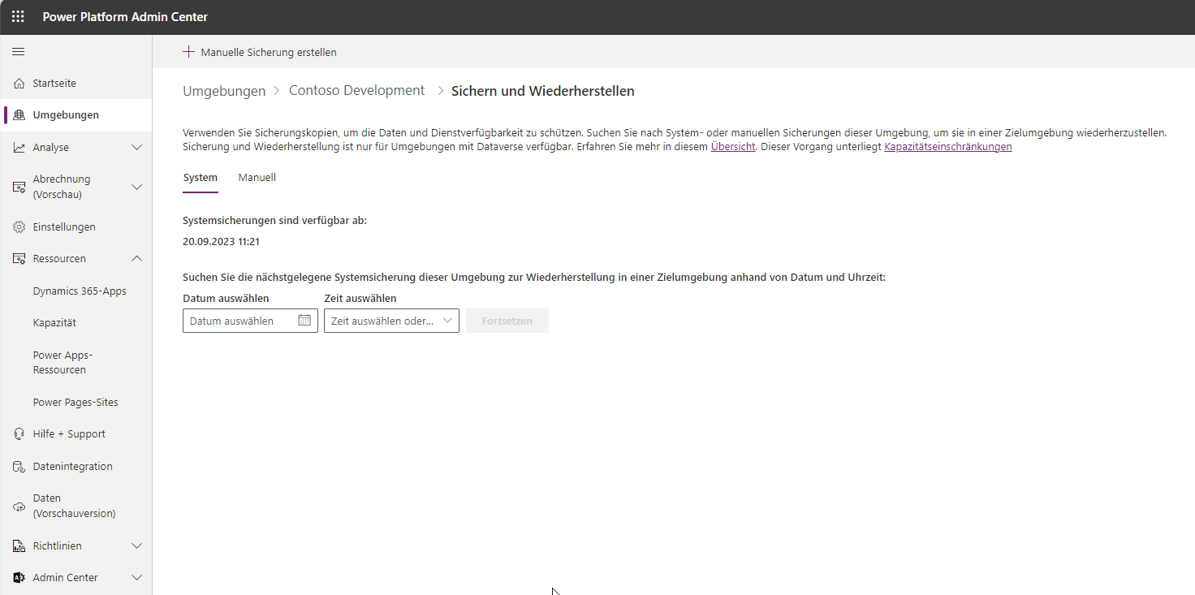Viewport: 1195px width, 595px height.
Task: Click Power Platform Admin Center title
Action: pos(125,17)
